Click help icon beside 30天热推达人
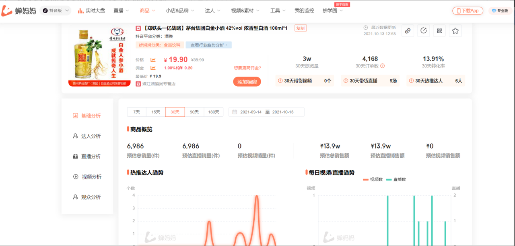Viewport: 515px width, 246px height. 411,81
